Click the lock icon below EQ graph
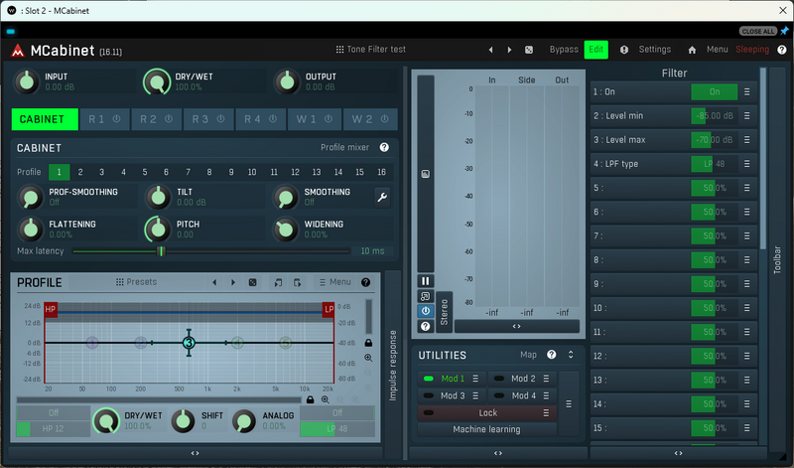Viewport: 794px width, 468px height. pyautogui.click(x=311, y=399)
